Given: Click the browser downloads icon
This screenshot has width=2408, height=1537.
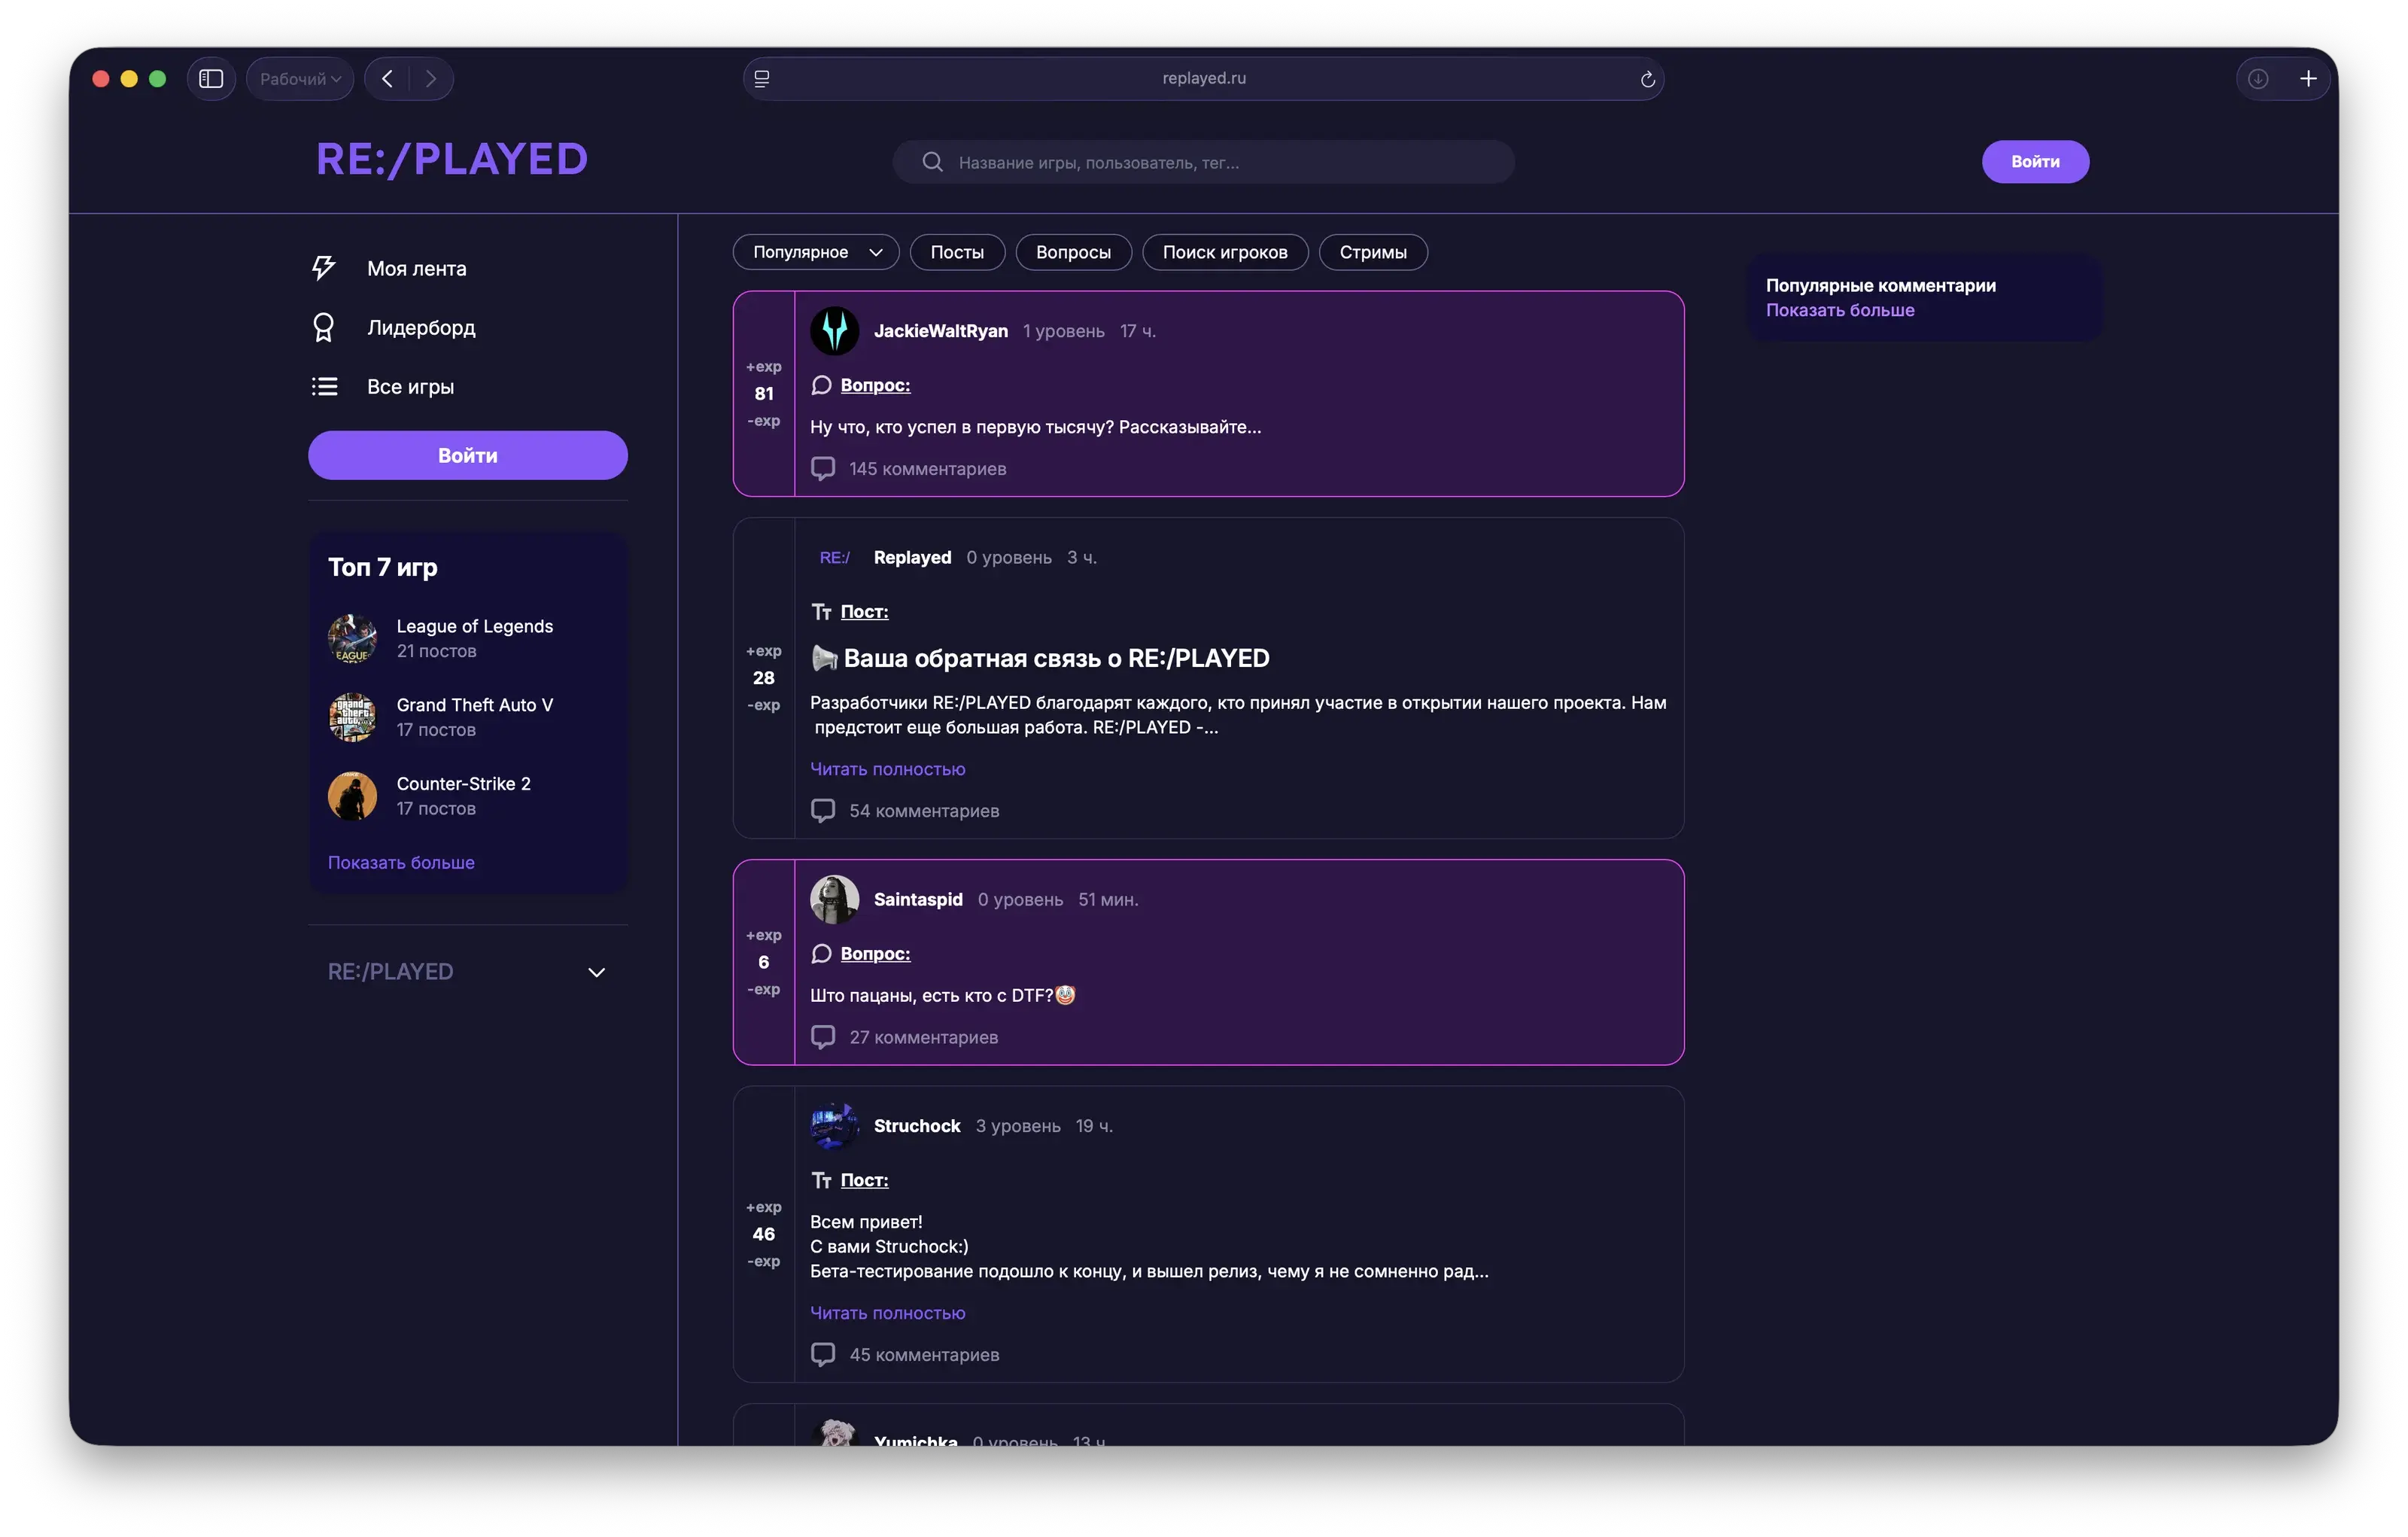Looking at the screenshot, I should [x=2258, y=79].
